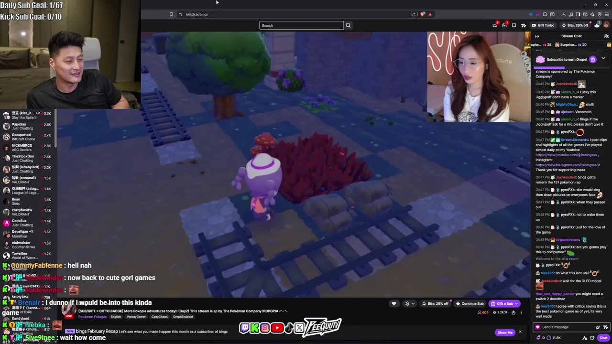Open the Gift a Sub dropdown
Viewport: 612px width, 344px height.
pos(504,304)
